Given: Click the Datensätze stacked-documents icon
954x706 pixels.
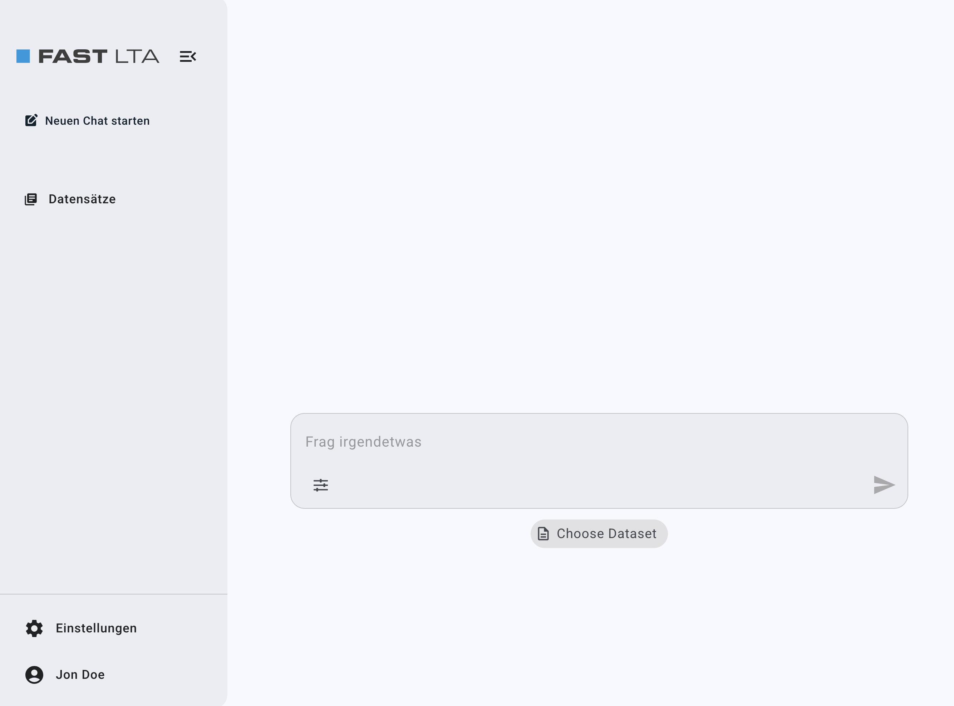Looking at the screenshot, I should [x=31, y=199].
